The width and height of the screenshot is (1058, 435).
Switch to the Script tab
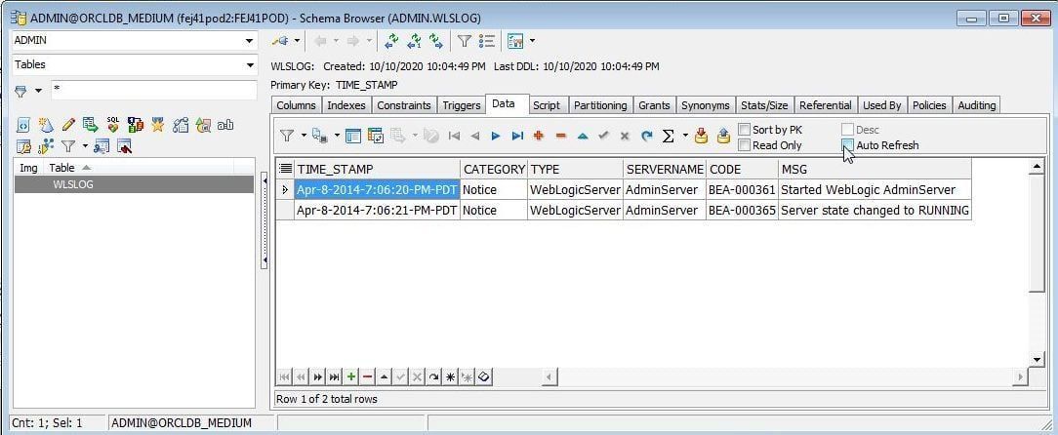(x=547, y=105)
